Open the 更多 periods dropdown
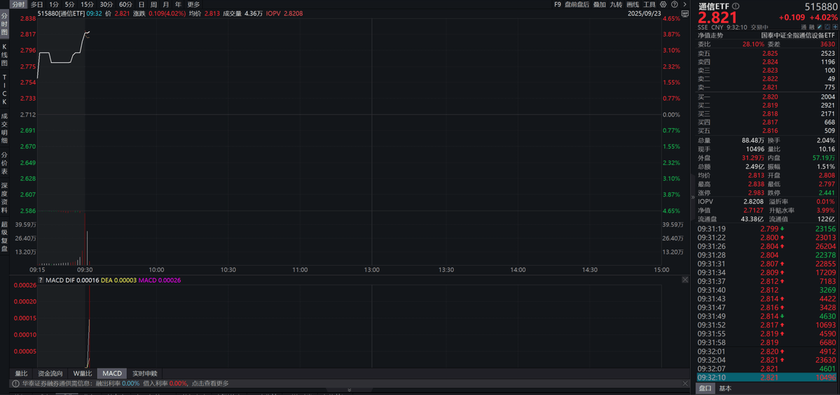 [194, 4]
